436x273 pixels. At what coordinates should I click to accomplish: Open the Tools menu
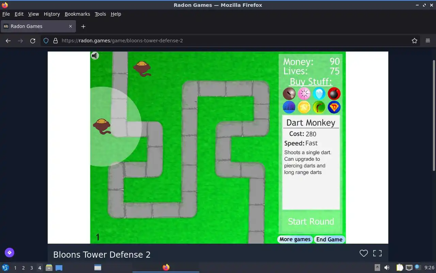point(100,14)
